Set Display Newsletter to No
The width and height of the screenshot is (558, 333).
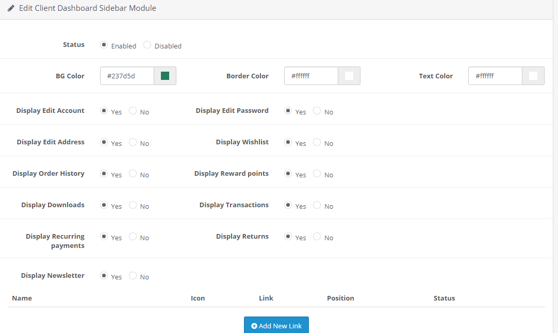point(133,276)
